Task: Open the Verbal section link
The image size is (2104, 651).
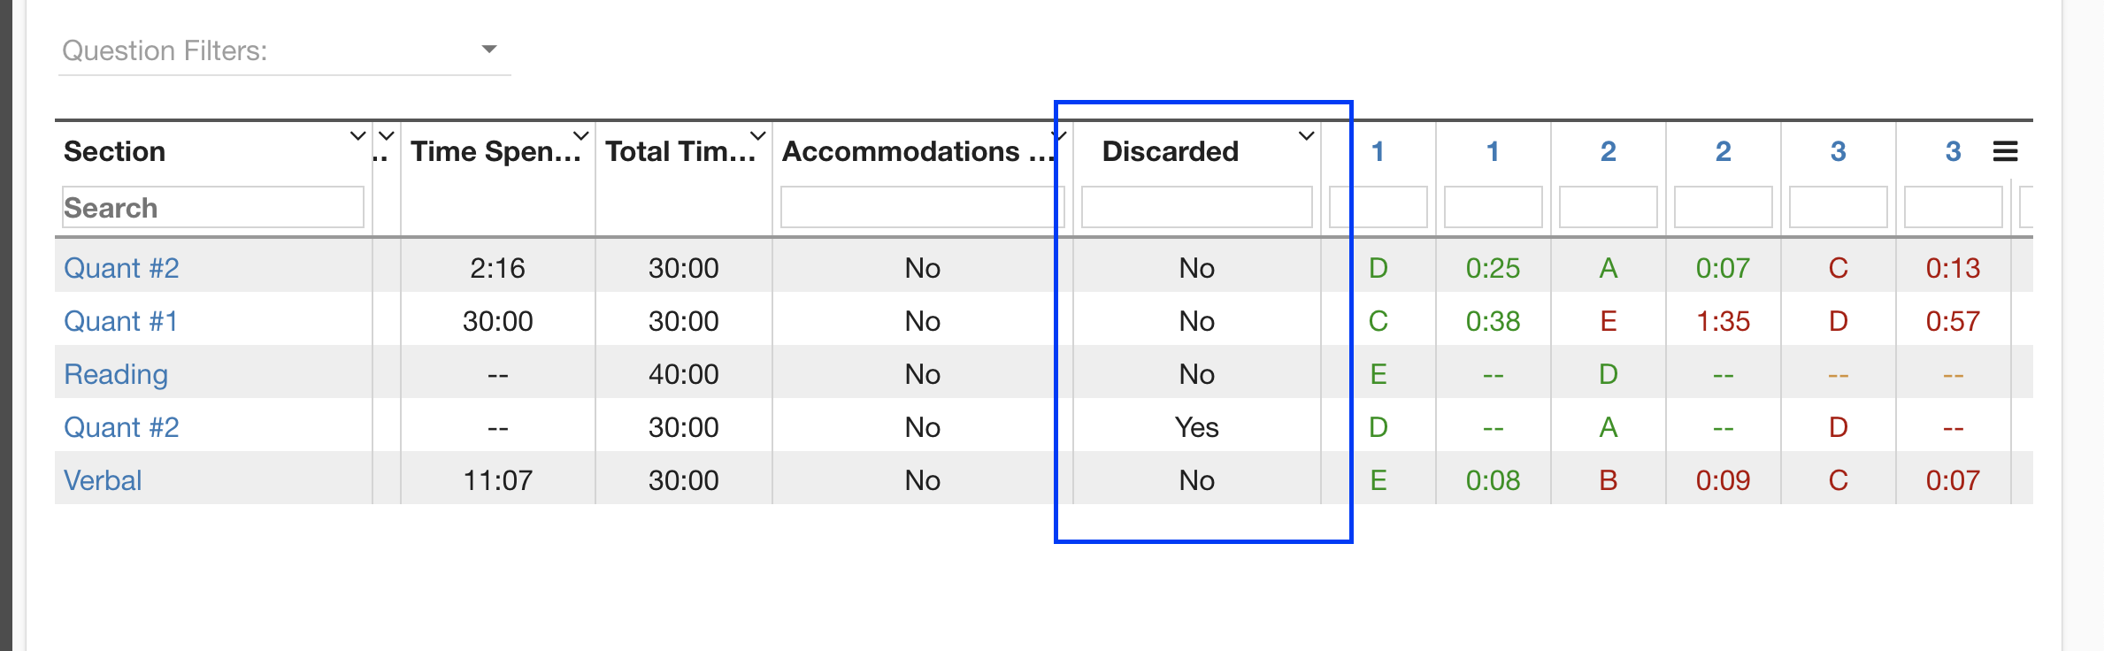Action: click(x=103, y=480)
